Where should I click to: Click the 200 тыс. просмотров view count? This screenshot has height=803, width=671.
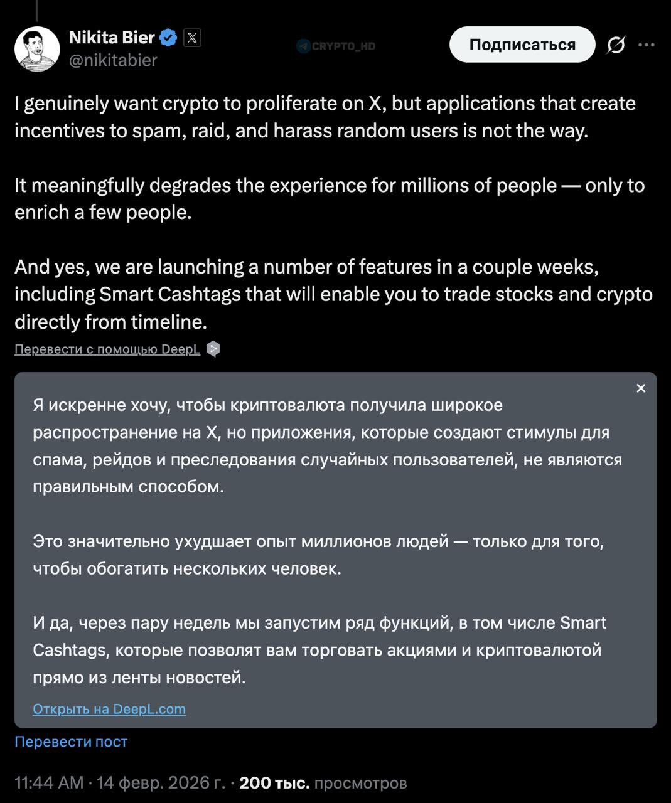(323, 783)
